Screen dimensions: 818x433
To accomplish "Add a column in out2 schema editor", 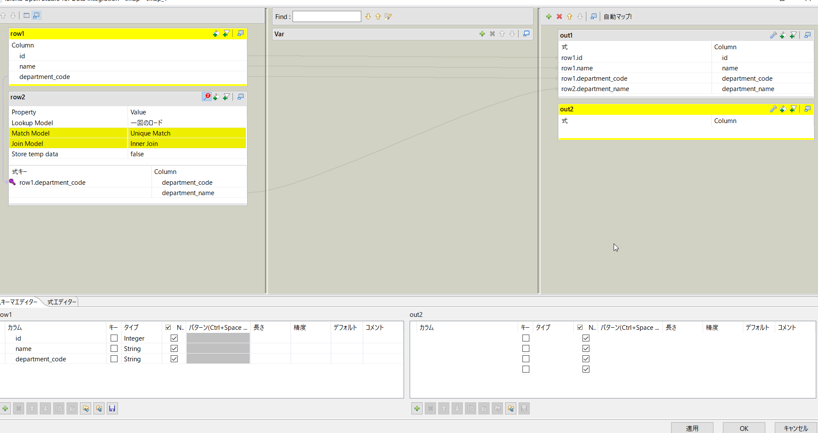I will (x=417, y=408).
